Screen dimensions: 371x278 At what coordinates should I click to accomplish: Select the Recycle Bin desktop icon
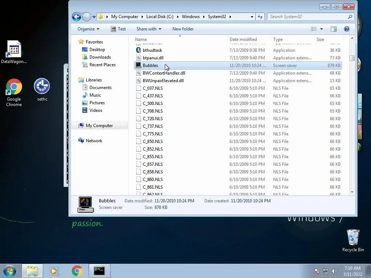353,240
